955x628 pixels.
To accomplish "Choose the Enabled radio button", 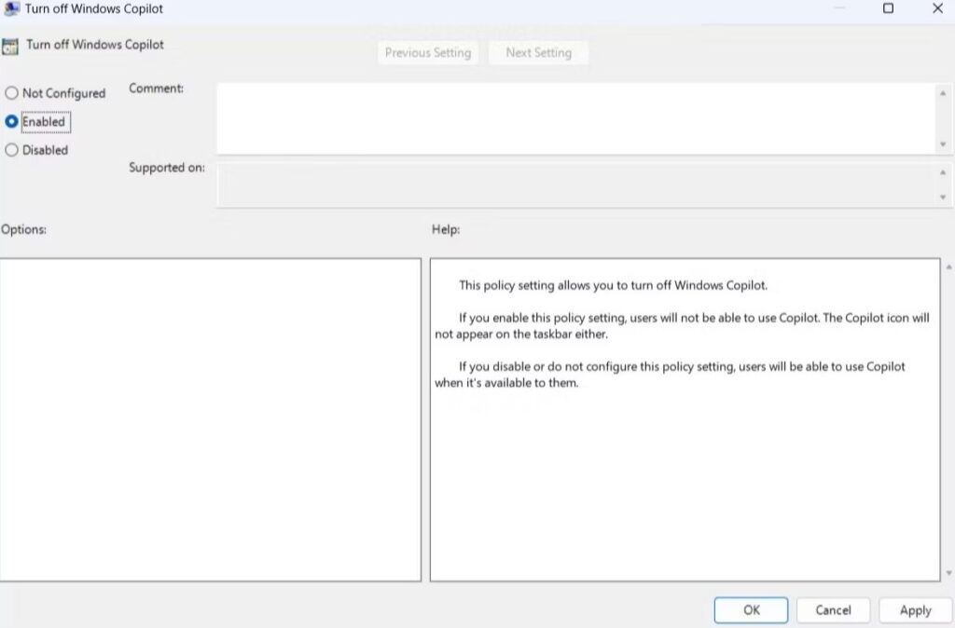I will [x=12, y=122].
